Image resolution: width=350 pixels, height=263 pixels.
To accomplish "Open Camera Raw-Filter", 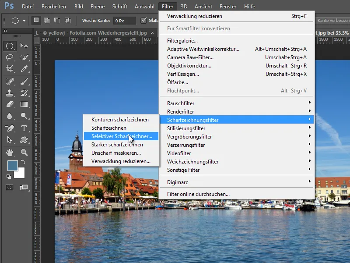I will 237,57.
